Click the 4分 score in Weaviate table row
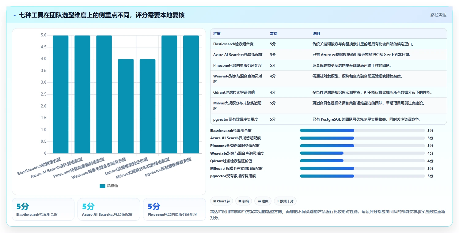 273,76
